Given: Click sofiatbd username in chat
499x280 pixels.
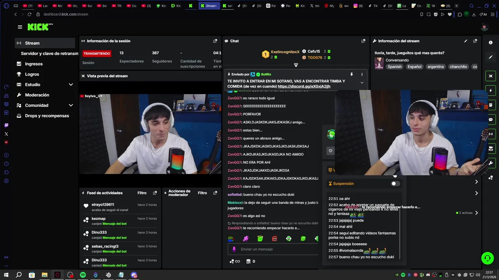Looking at the screenshot, I should tap(235, 194).
